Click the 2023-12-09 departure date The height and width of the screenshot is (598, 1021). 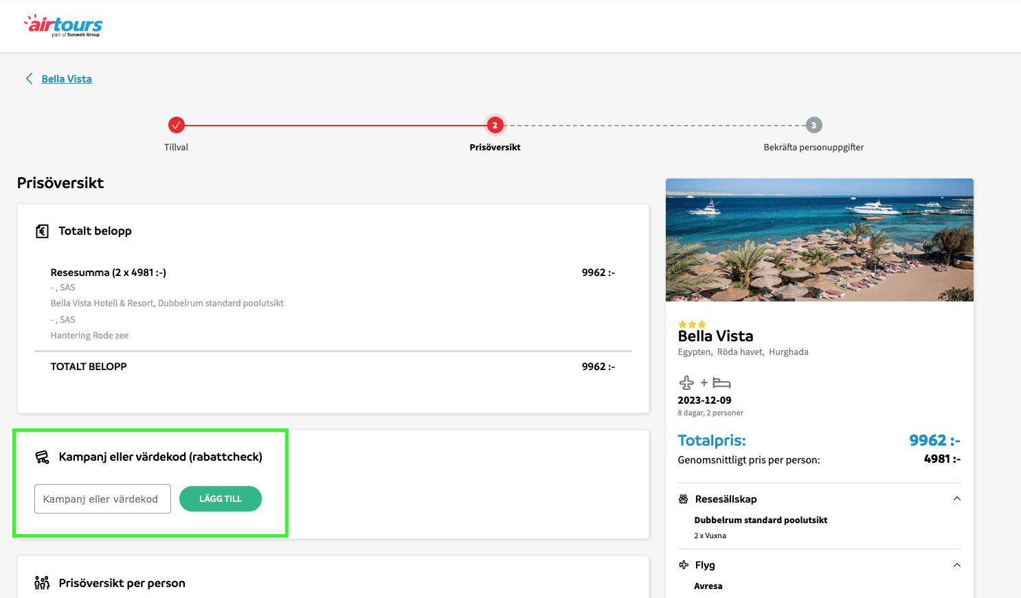point(704,400)
